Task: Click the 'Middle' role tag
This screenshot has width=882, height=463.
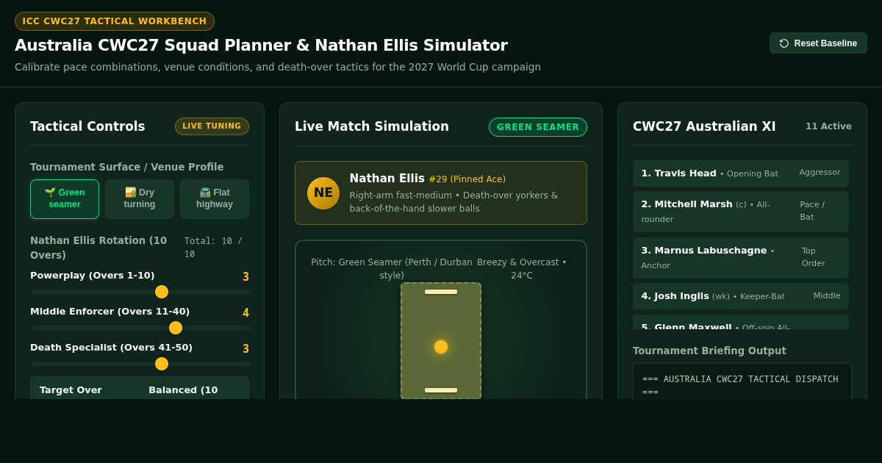Action: click(x=827, y=296)
